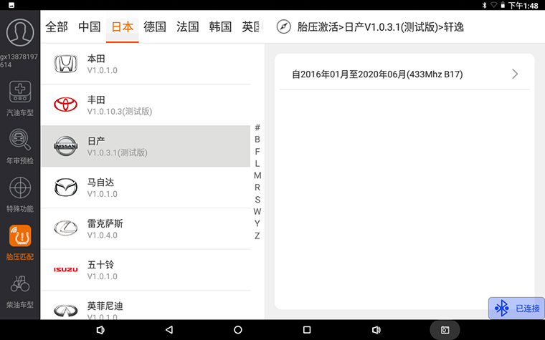Viewport: 545px width, 340px height.
Task: Select the 汽油车型 gasoline vehicle icon
Action: 20,92
